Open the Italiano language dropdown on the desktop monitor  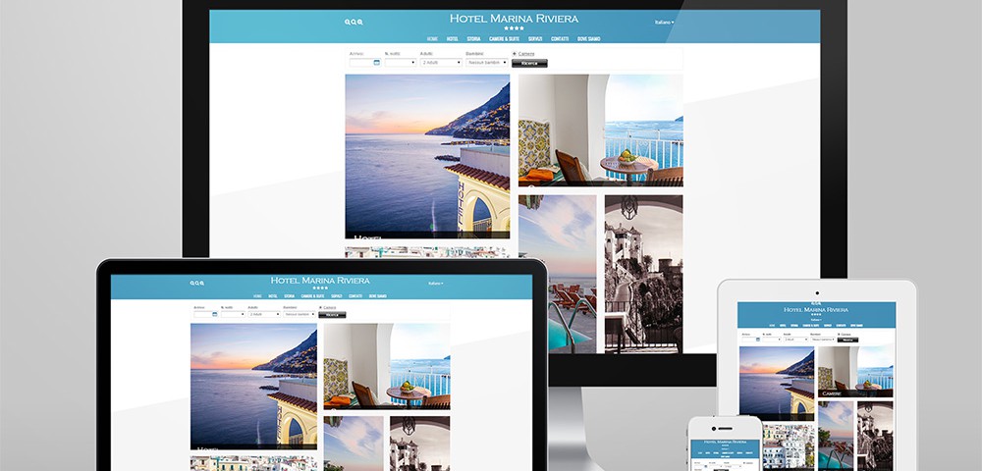pos(664,23)
